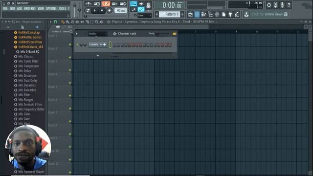Open the Audio channel filter dropdown
This screenshot has width=313, height=176.
click(98, 34)
